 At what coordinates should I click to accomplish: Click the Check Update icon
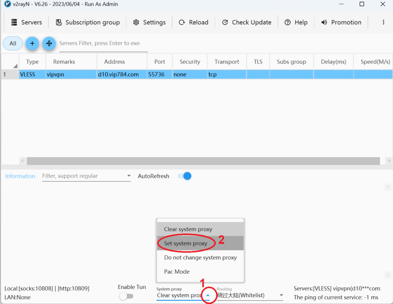pyautogui.click(x=225, y=22)
